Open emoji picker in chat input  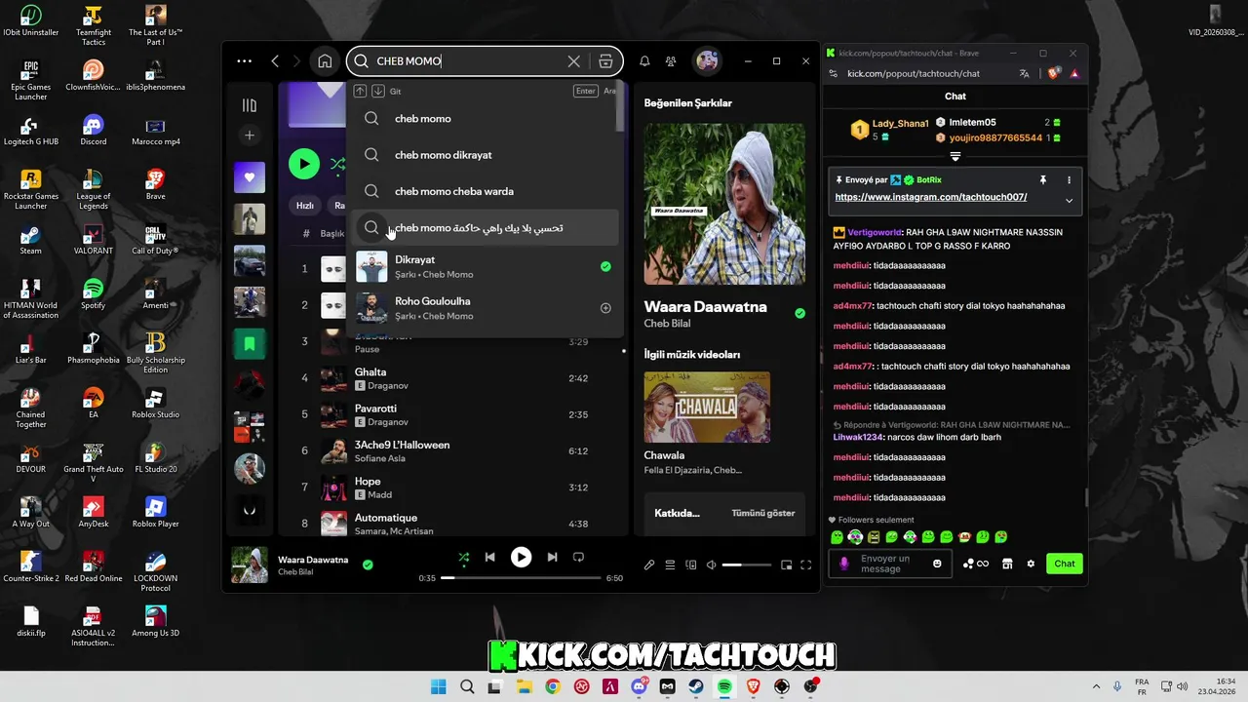(x=937, y=564)
